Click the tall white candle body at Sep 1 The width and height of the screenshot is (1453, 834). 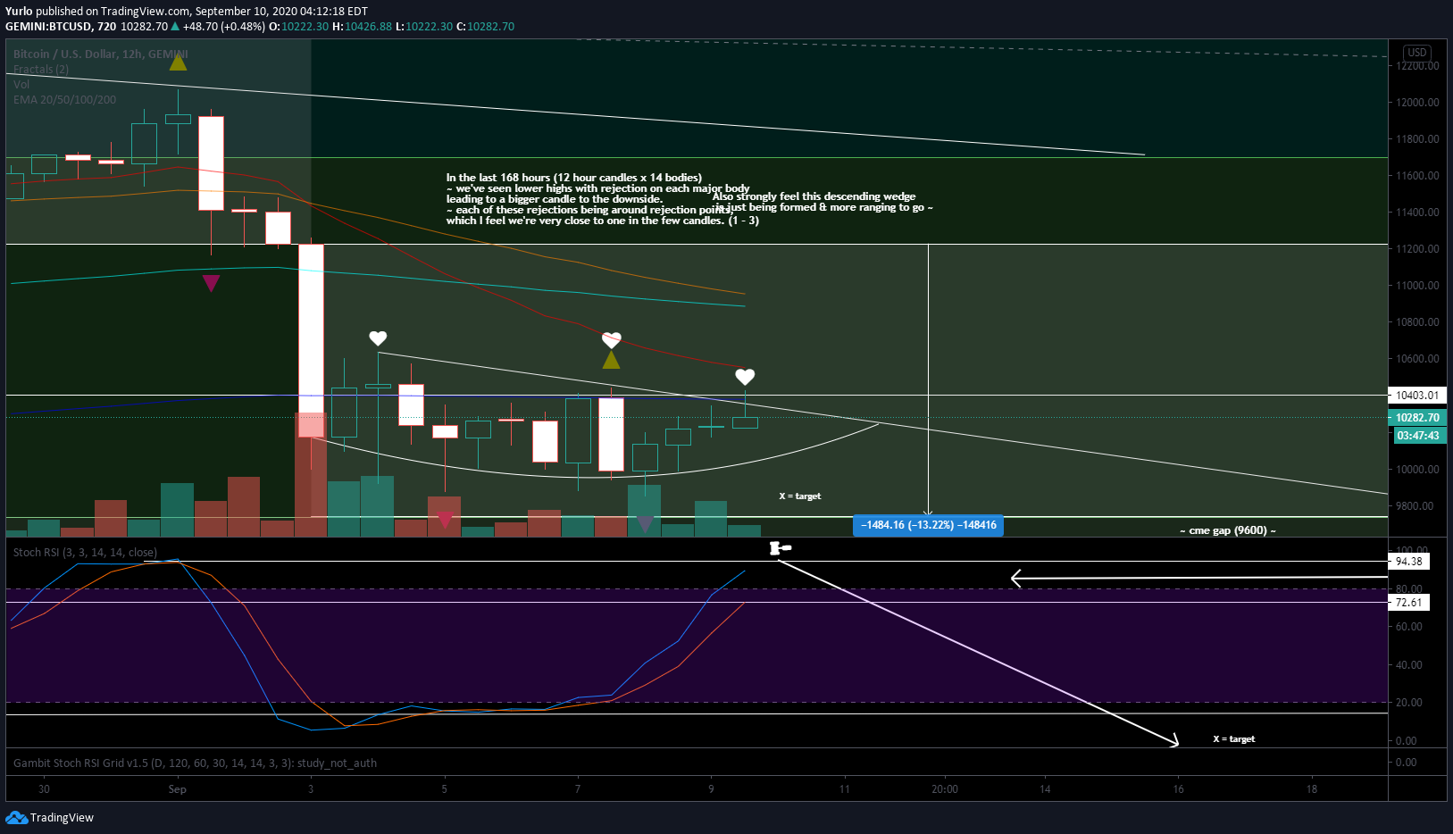click(x=211, y=163)
